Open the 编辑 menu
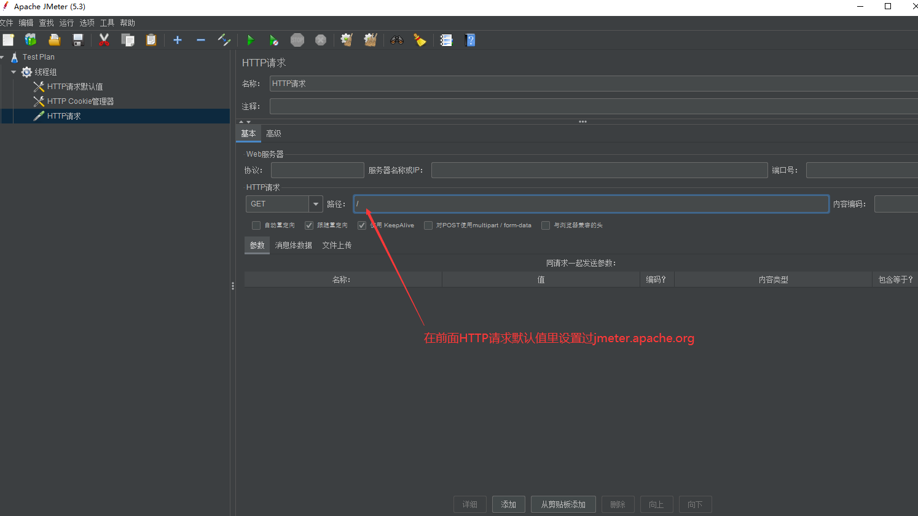 point(26,23)
